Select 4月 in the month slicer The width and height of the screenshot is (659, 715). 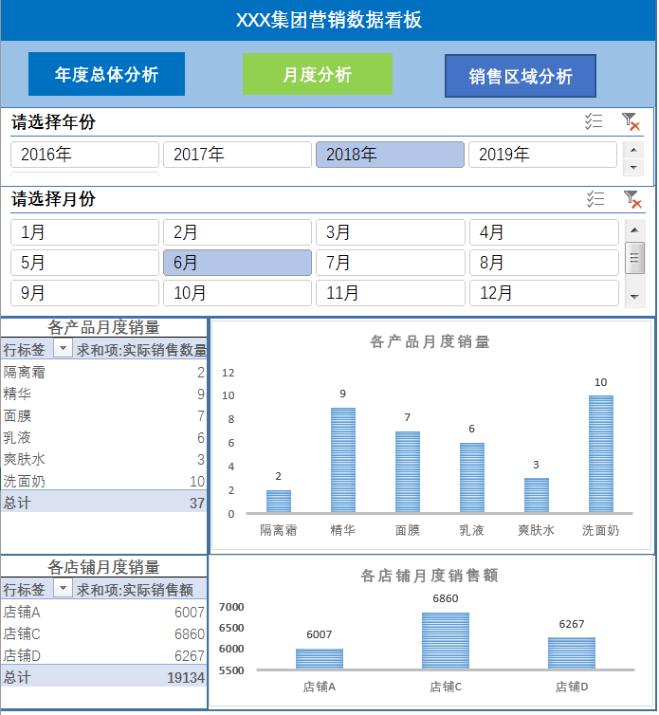544,232
